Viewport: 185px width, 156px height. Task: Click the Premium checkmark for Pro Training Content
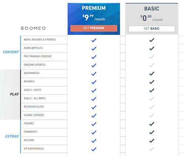94,57
